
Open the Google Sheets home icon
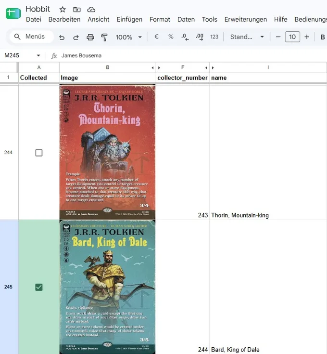13,13
